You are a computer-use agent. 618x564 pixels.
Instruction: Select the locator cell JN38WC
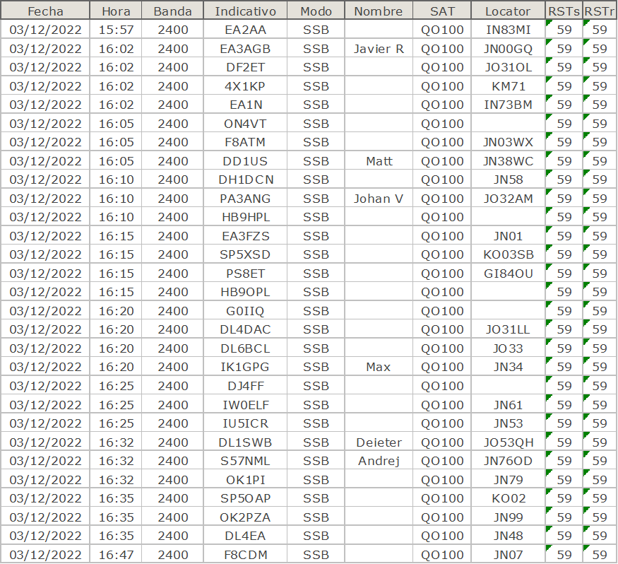coord(508,161)
